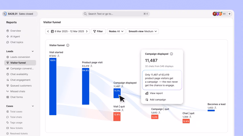Open the Nodes All dropdown
The width and height of the screenshot is (243, 136).
116,31
